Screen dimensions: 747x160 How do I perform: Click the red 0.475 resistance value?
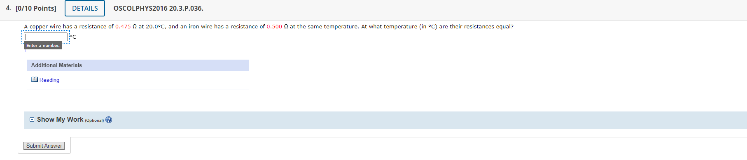(123, 27)
